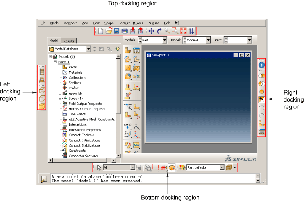Toggle the shaded render style

(42, 106)
